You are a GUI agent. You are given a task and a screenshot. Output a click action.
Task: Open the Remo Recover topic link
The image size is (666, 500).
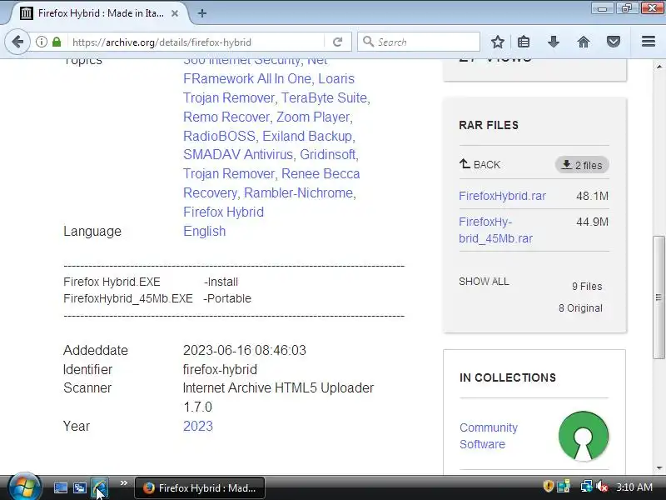[x=226, y=117]
